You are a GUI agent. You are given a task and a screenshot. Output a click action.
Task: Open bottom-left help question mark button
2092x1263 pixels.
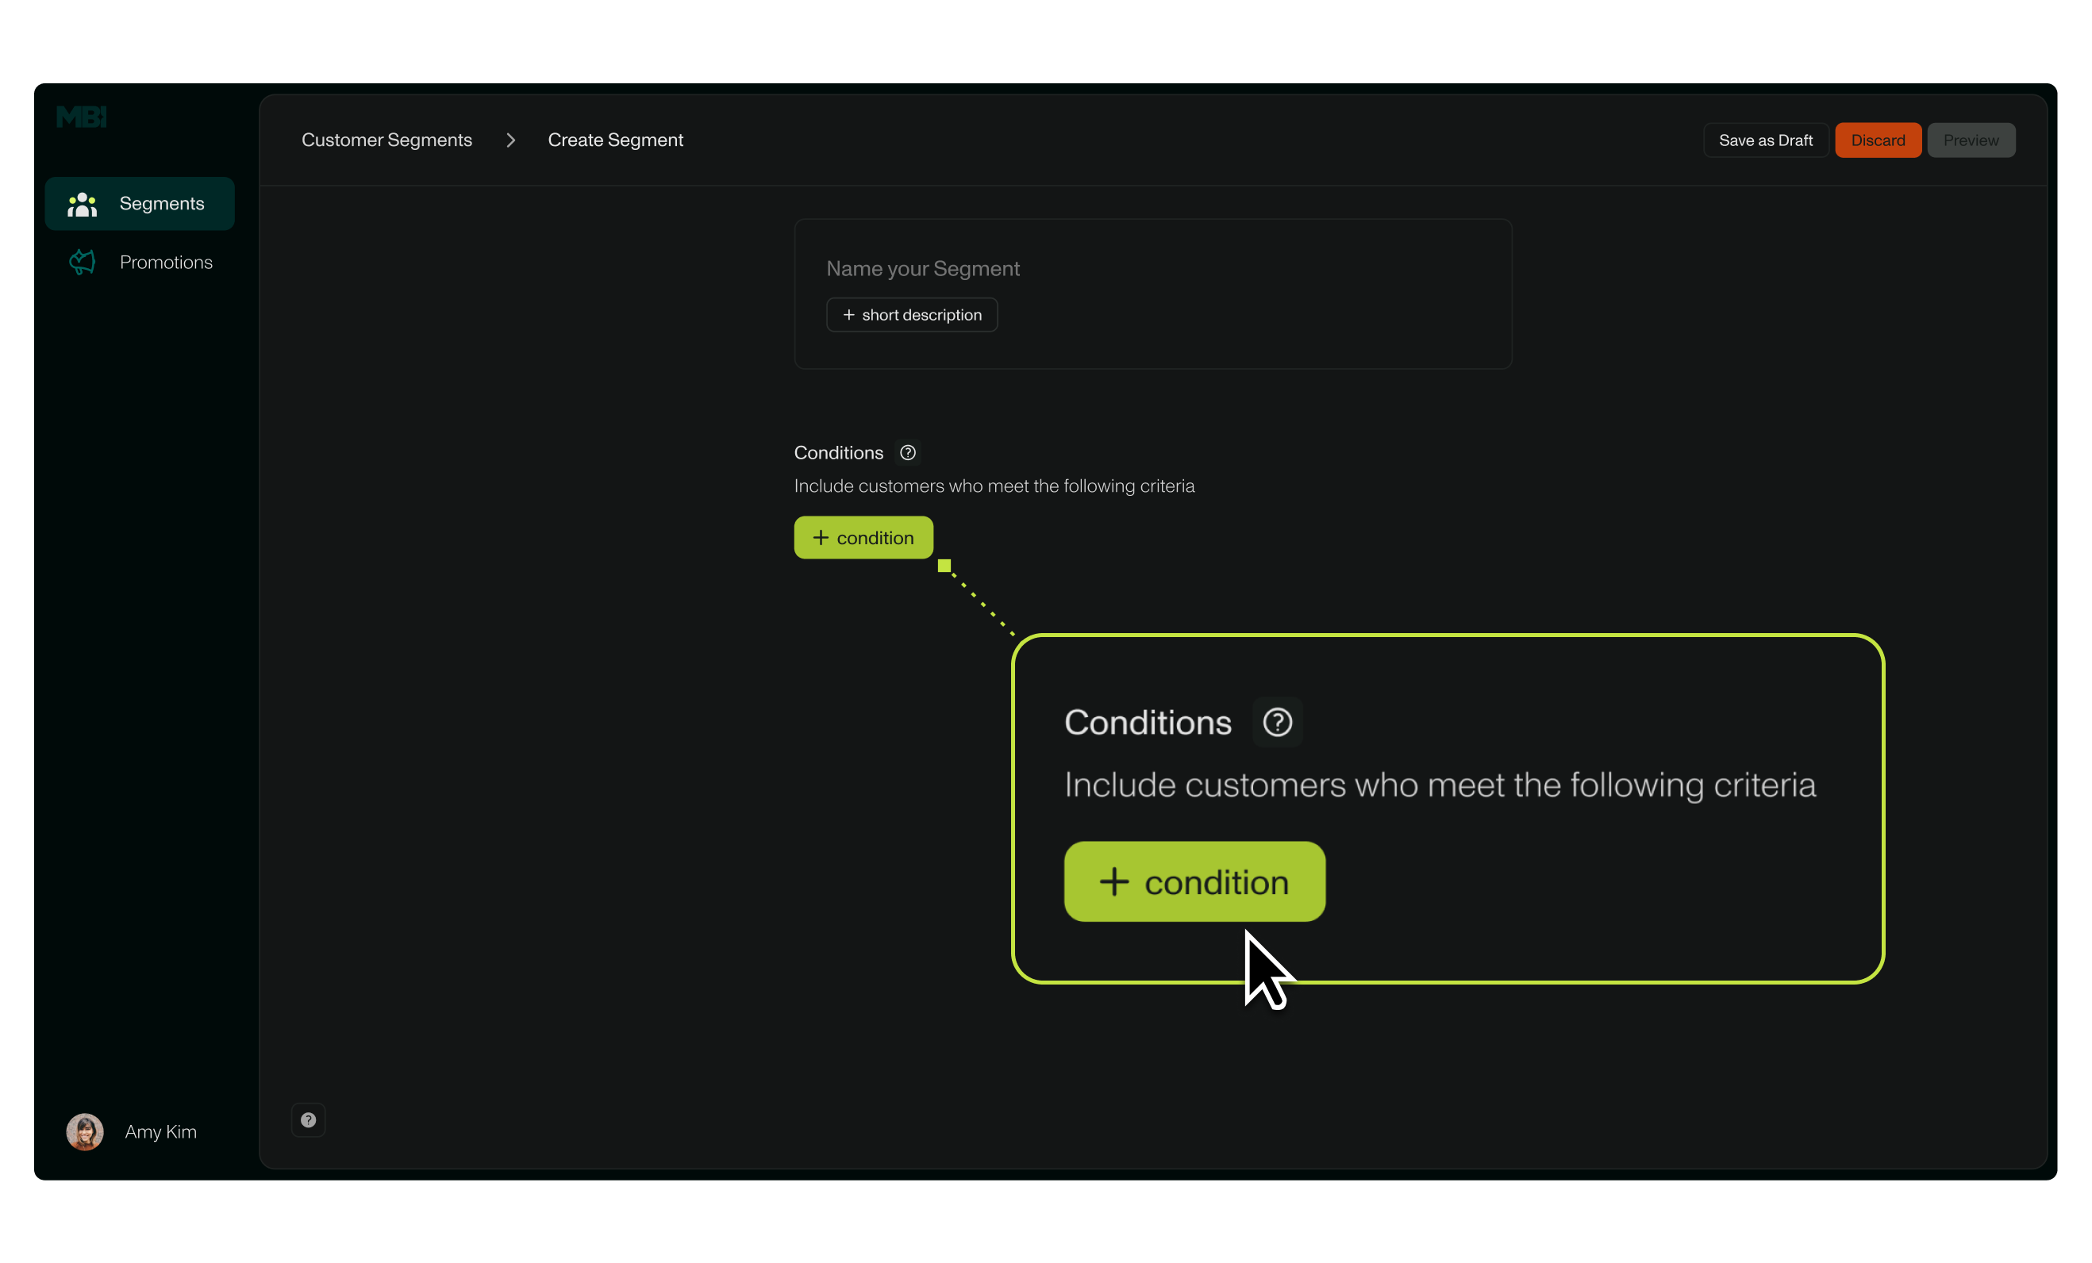click(x=308, y=1120)
